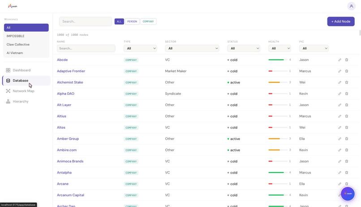Open the Health filter dropdown
Image resolution: width=361 pixels, height=207 pixels.
279,48
